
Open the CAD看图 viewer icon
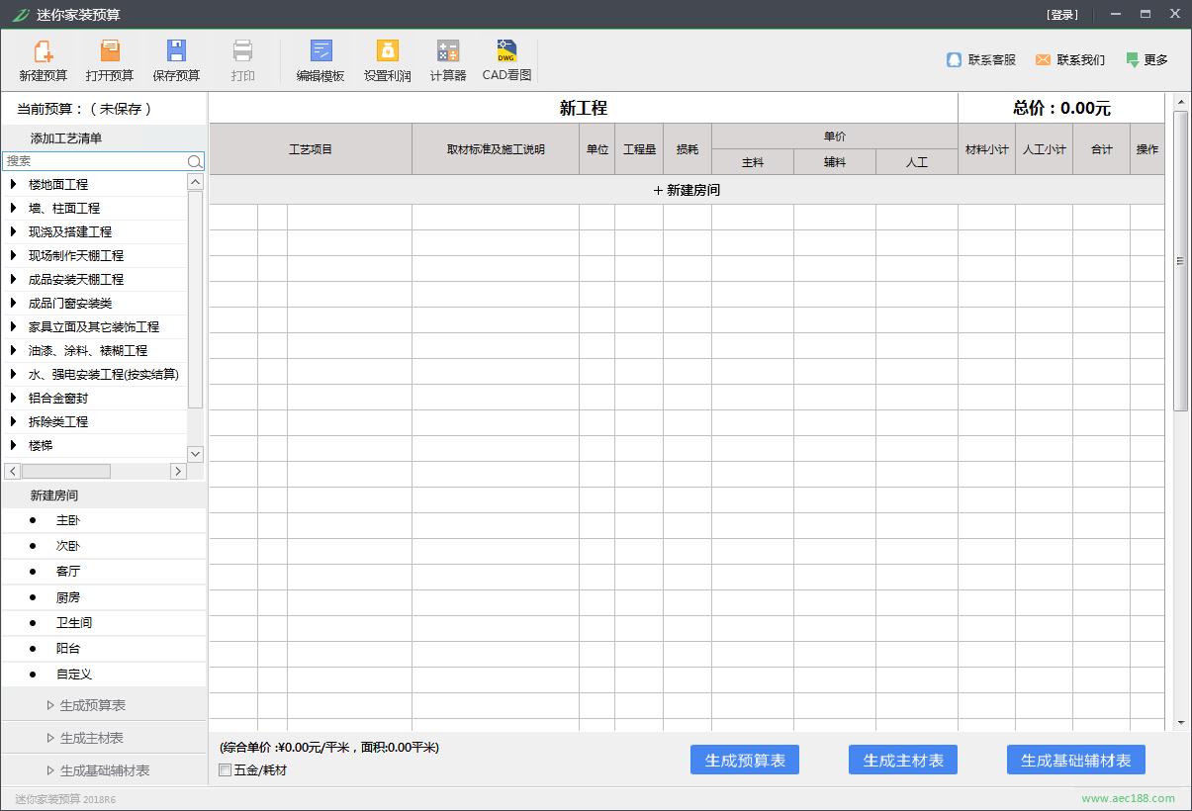pyautogui.click(x=506, y=59)
